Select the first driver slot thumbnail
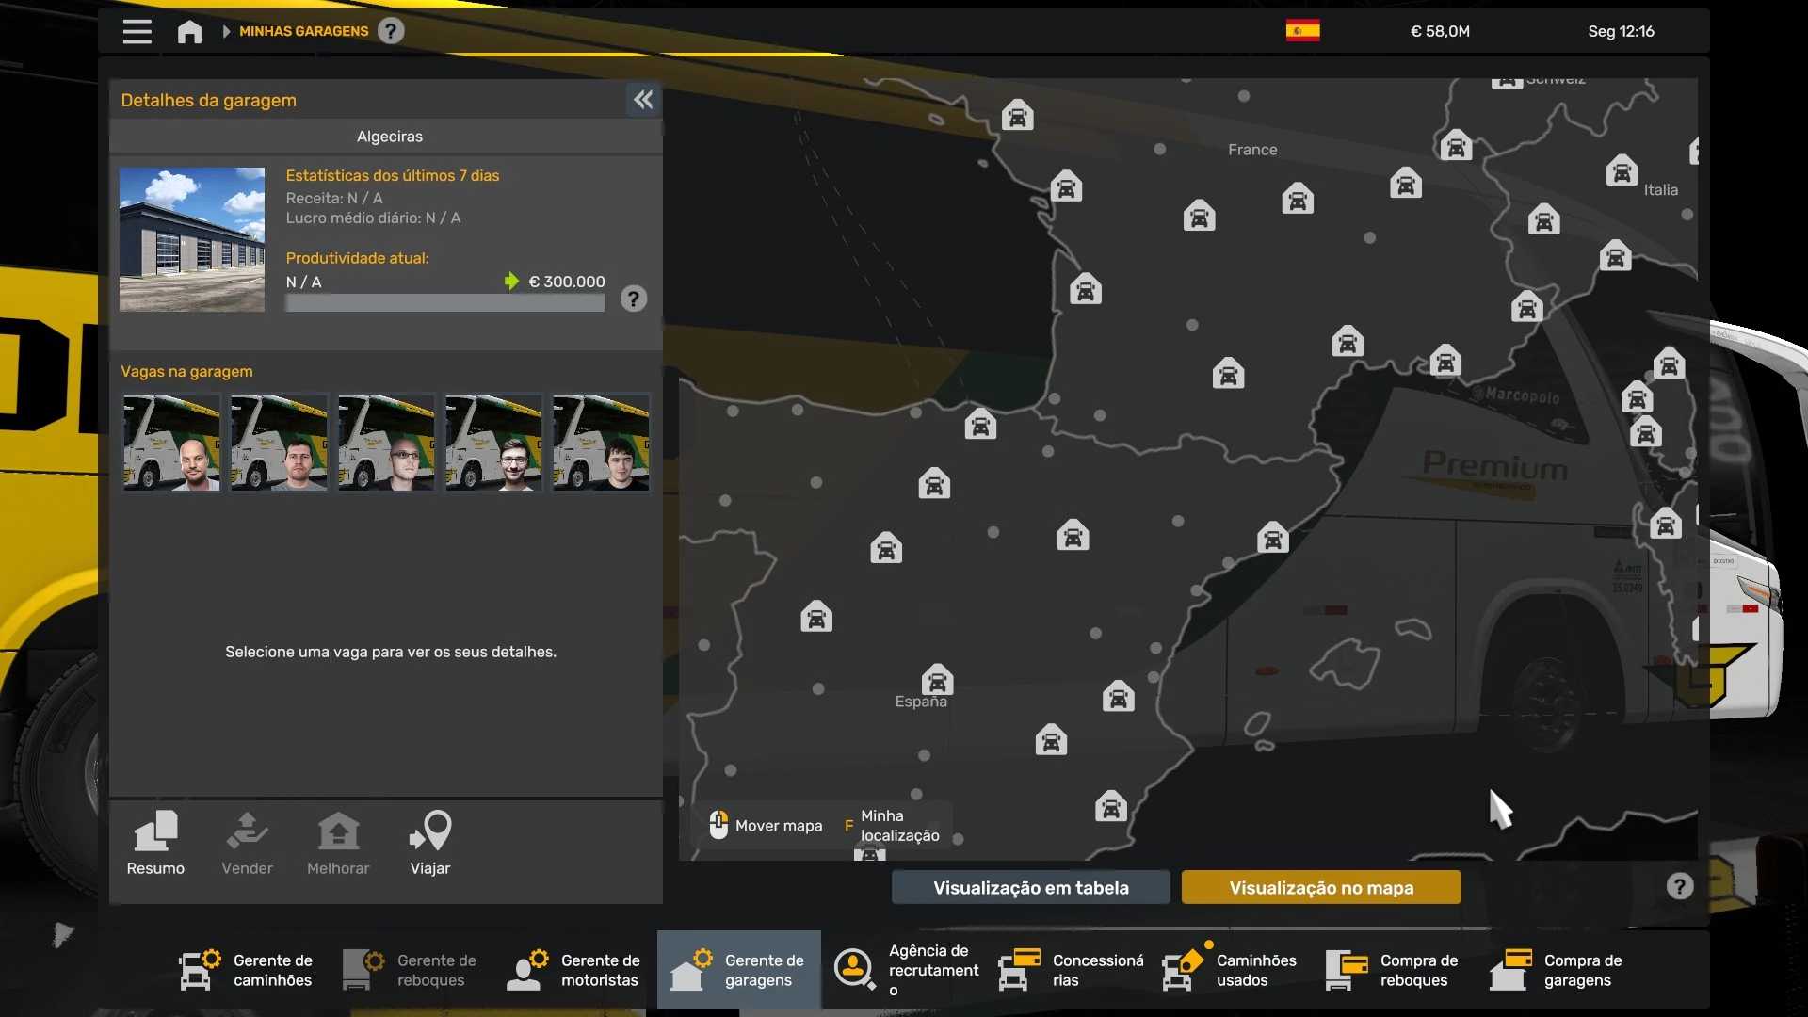The width and height of the screenshot is (1808, 1017). click(171, 443)
